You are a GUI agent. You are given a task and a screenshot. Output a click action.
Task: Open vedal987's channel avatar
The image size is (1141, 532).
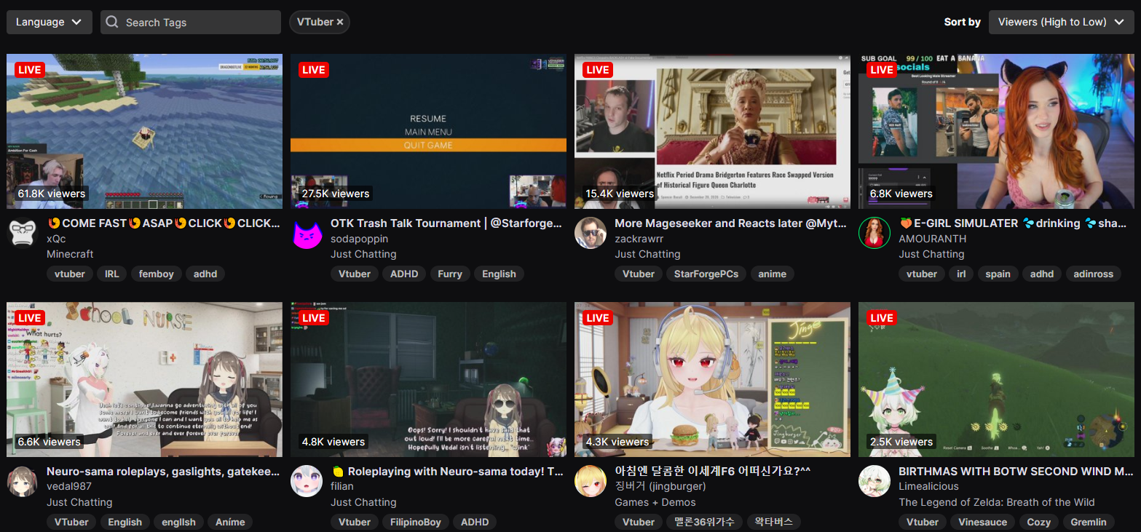click(x=23, y=482)
